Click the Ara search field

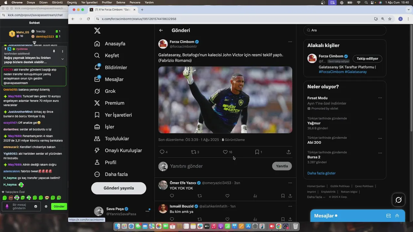pyautogui.click(x=345, y=30)
